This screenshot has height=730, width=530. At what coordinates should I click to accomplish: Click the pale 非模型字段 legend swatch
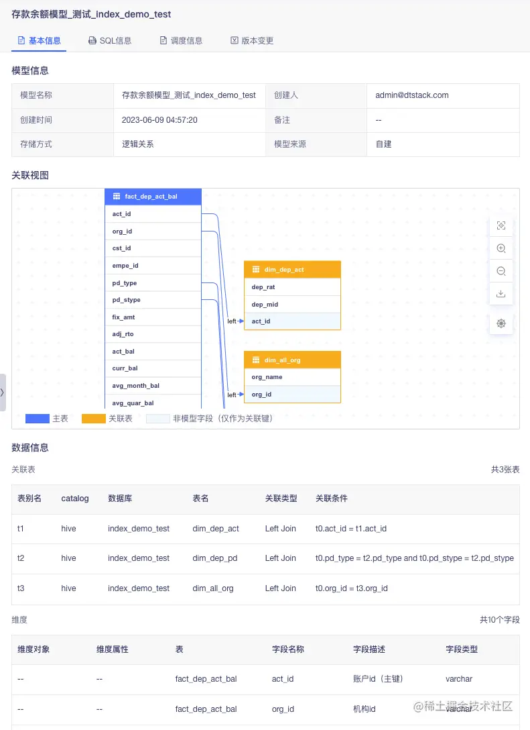(158, 419)
